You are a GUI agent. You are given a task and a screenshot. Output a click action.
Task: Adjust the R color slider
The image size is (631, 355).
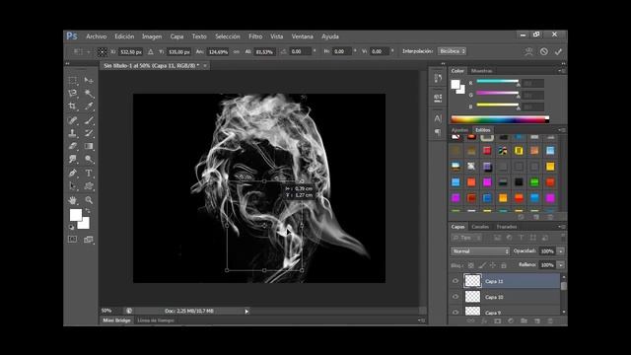[497, 82]
